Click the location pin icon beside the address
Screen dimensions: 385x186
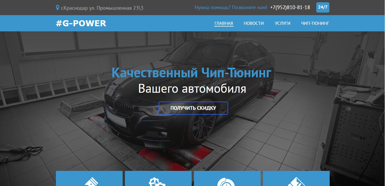[x=58, y=8]
